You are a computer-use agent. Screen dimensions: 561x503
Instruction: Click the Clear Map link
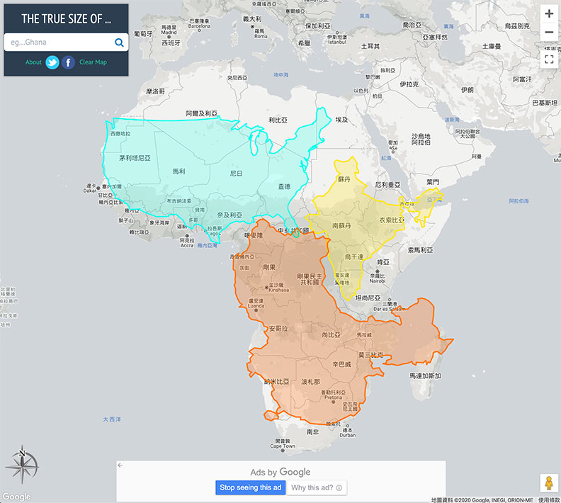coord(93,62)
